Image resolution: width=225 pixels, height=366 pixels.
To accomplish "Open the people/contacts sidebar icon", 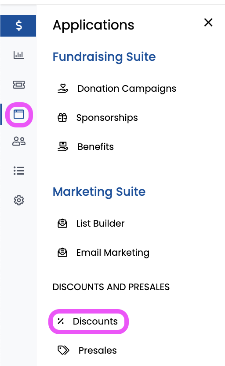I will pos(19,141).
